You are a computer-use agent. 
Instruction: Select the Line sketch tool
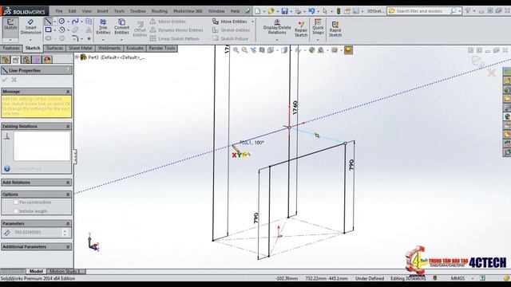[48, 22]
